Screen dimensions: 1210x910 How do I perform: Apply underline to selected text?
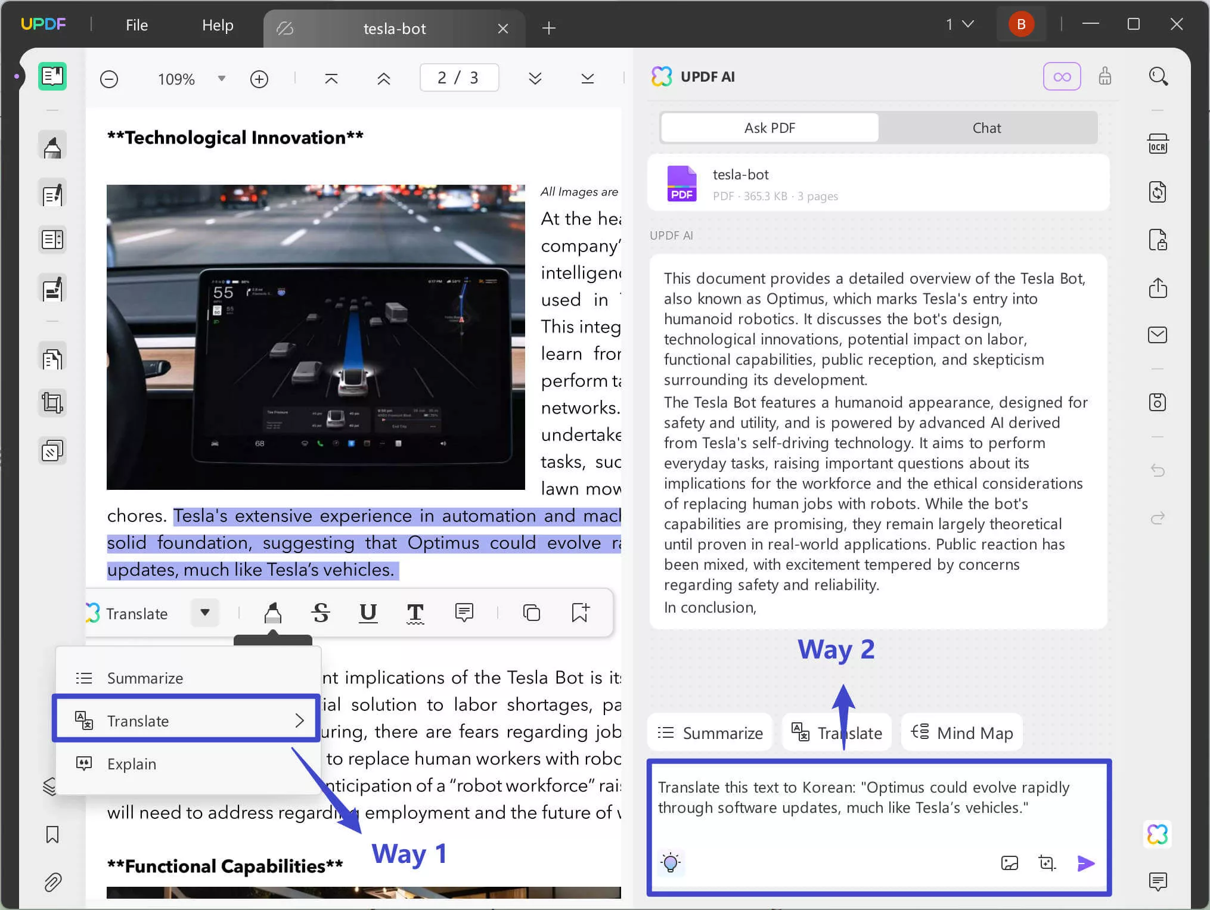(x=368, y=613)
